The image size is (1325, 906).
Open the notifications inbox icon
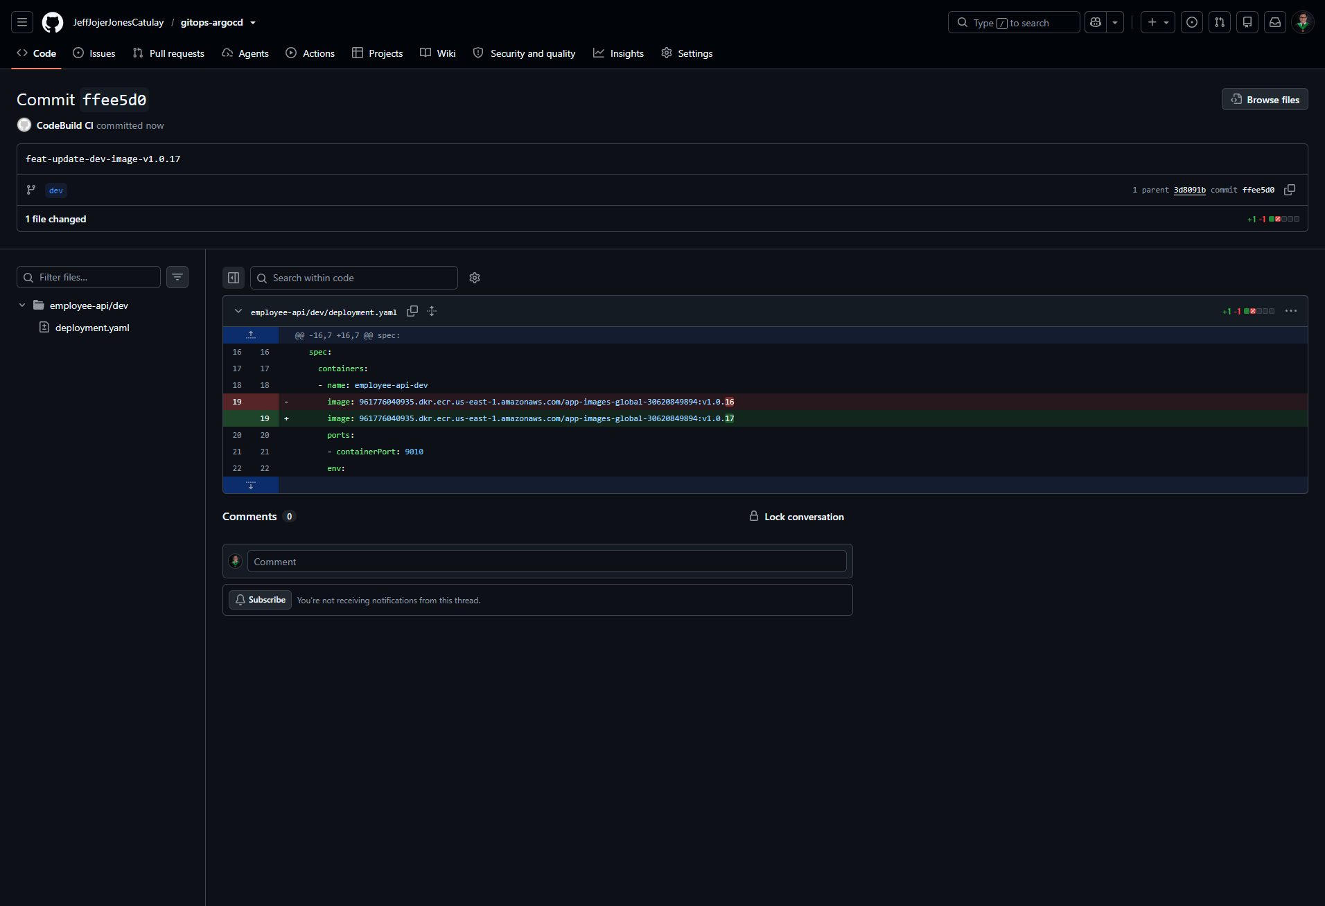(1275, 22)
